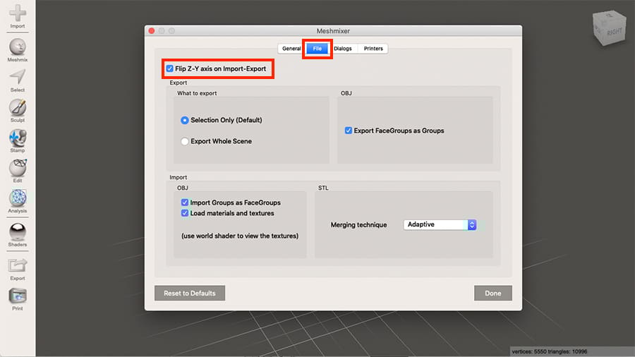Viewport: 635px width, 357px height.
Task: Toggle Flip Z-Y axis on Import-Export
Action: click(169, 69)
